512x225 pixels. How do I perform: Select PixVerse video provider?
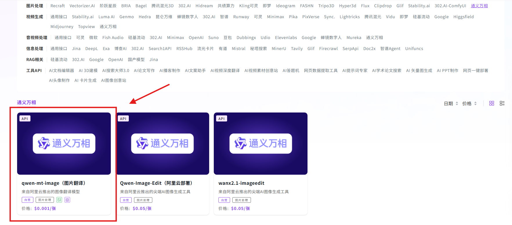311,17
